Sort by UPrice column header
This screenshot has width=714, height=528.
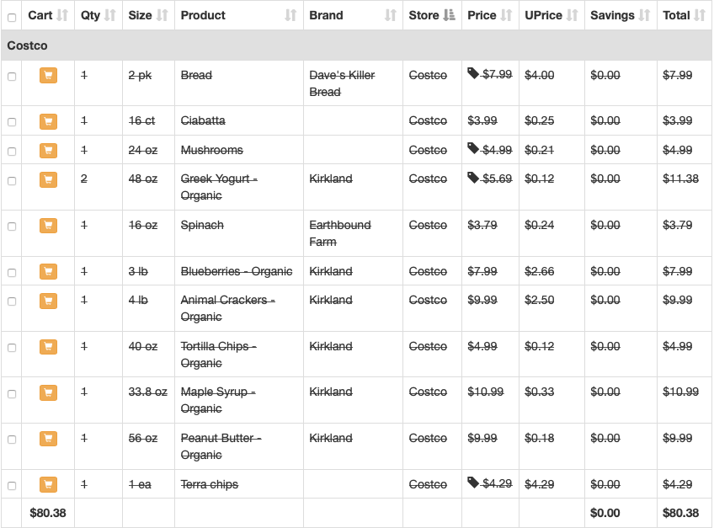click(573, 15)
